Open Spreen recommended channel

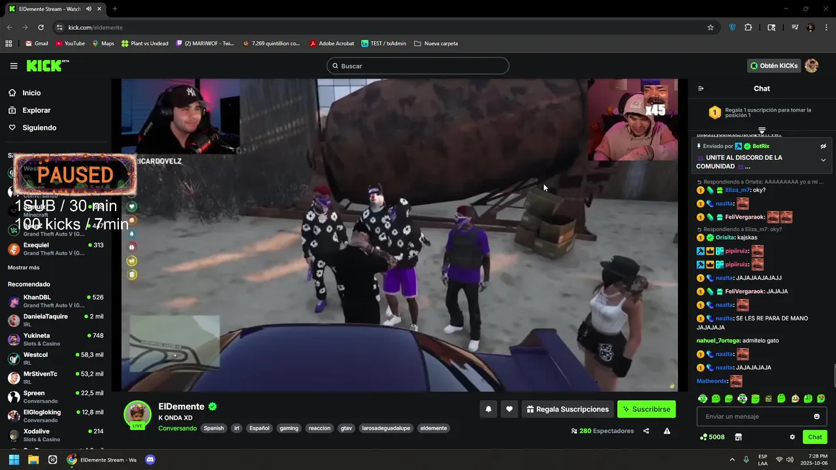pyautogui.click(x=56, y=397)
